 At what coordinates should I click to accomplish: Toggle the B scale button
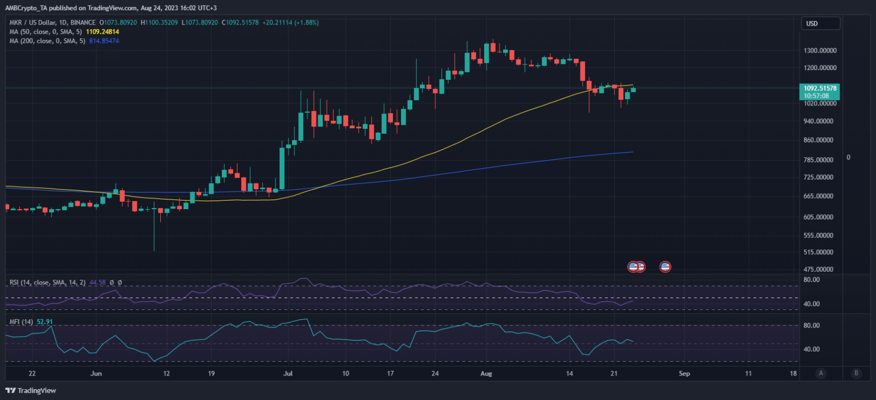click(855, 373)
